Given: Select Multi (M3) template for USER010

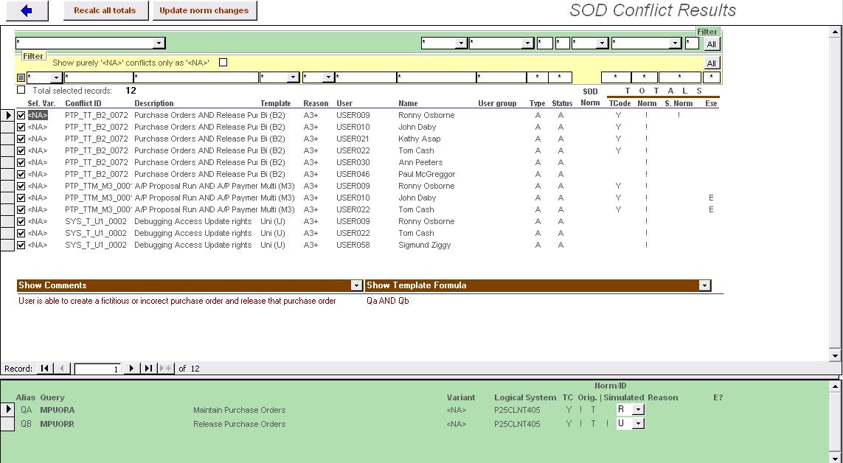Looking at the screenshot, I should (278, 198).
